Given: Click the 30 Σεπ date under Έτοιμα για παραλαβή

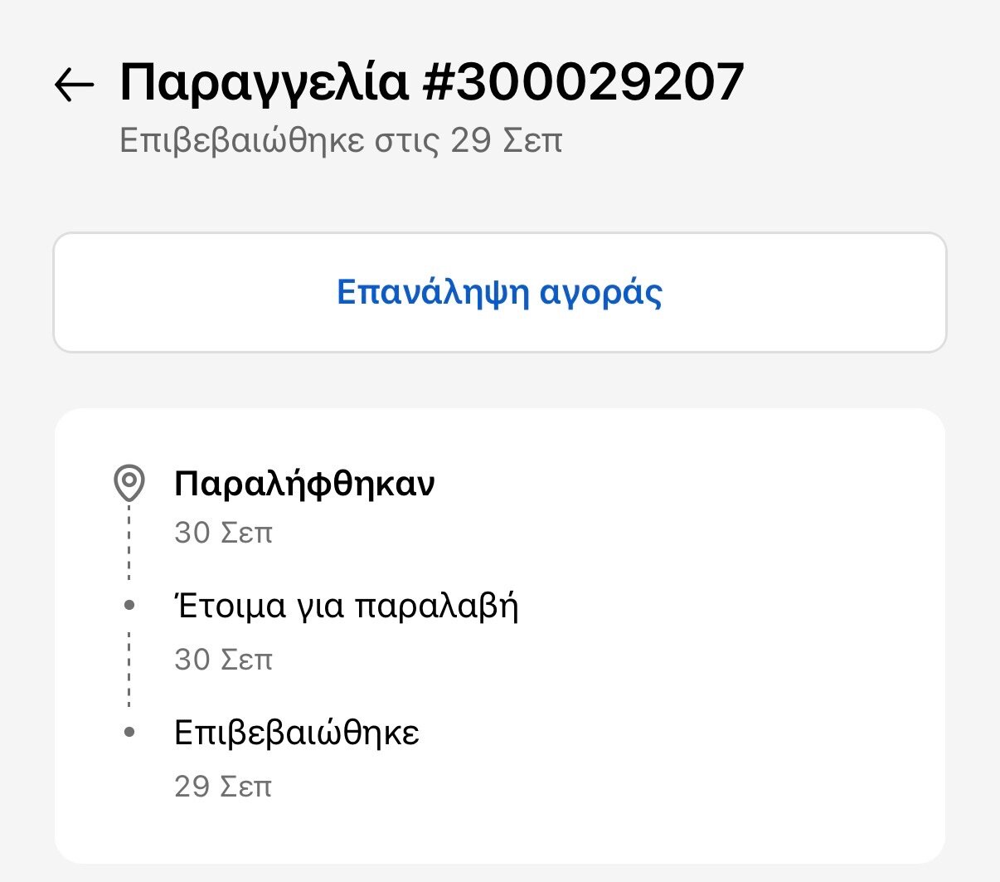Looking at the screenshot, I should pyautogui.click(x=223, y=660).
